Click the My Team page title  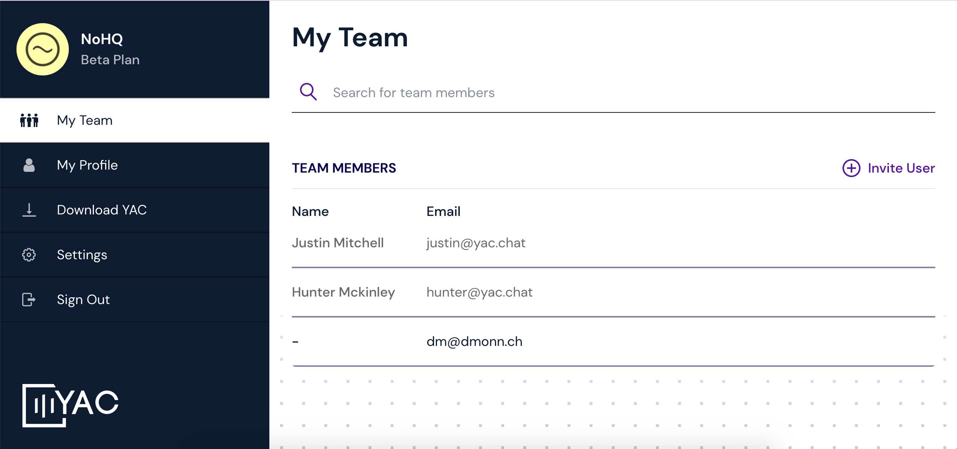(350, 38)
